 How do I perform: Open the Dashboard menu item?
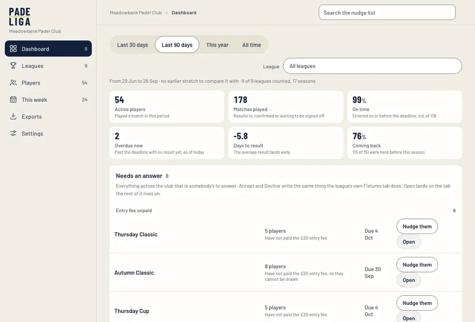(x=48, y=49)
